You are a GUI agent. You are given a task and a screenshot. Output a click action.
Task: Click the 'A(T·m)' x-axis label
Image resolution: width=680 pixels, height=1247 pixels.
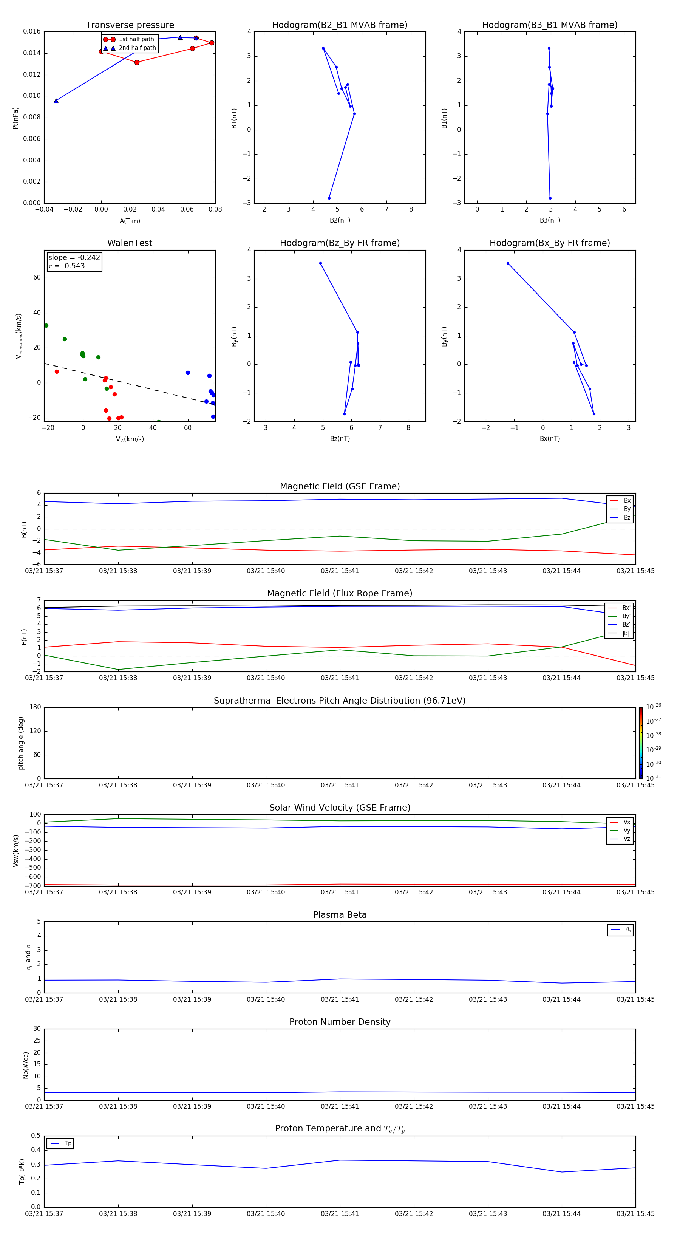pyautogui.click(x=130, y=221)
